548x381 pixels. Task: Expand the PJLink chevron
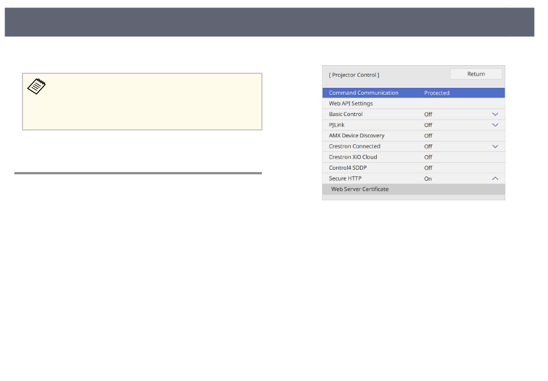(495, 125)
